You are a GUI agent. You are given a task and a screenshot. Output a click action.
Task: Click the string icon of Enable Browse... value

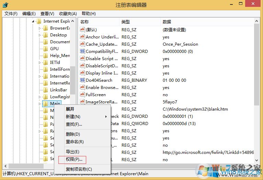[x=82, y=87]
